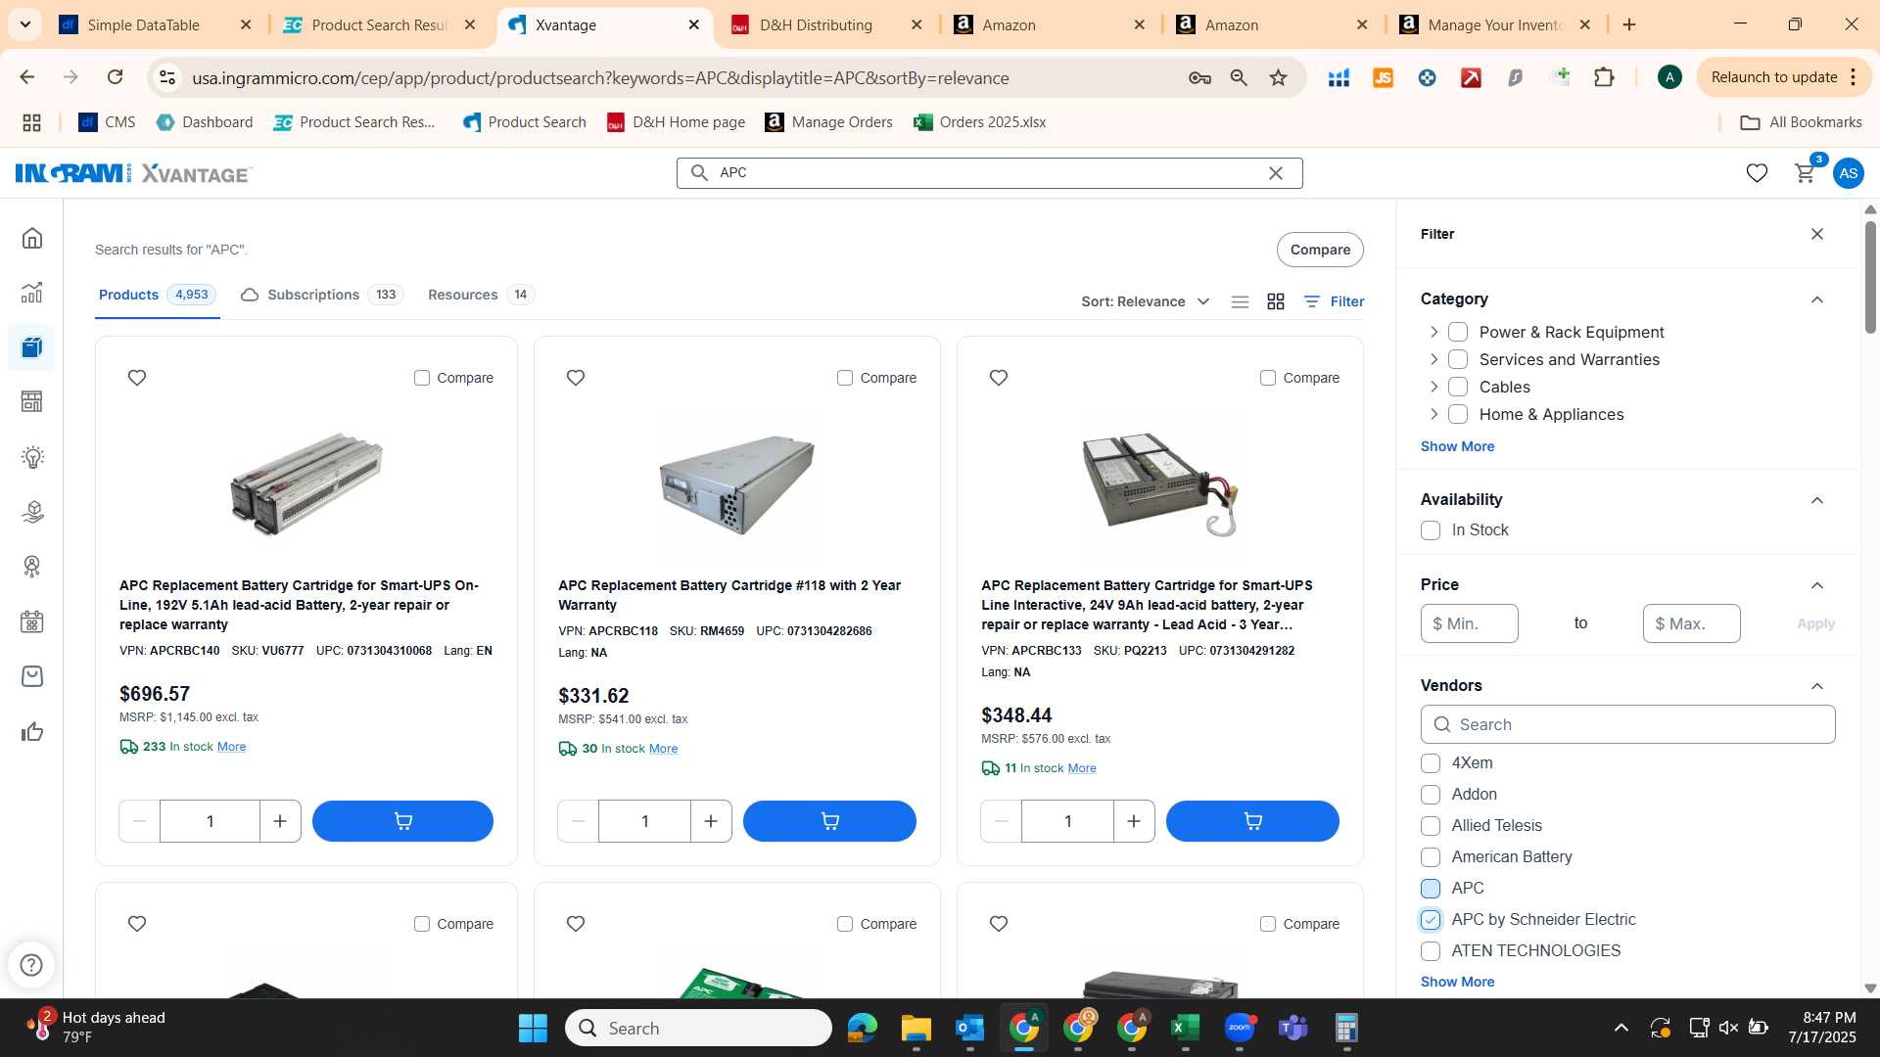Increase quantity for the $696.57 product
1880x1057 pixels.
(x=280, y=821)
